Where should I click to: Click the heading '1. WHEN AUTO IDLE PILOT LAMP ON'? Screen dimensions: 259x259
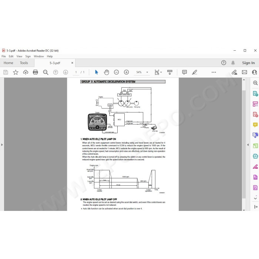tap(98, 139)
